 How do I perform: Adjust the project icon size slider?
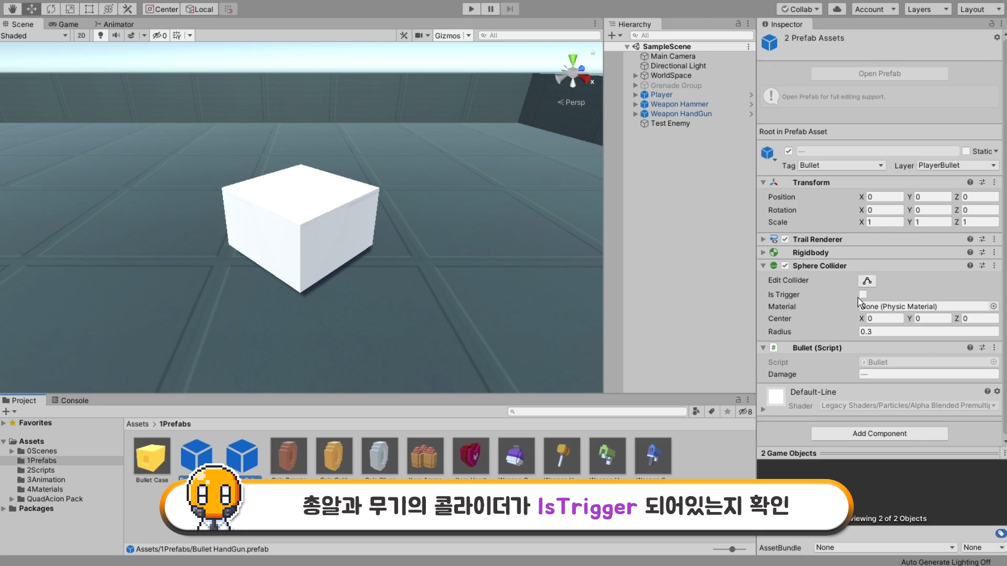click(732, 549)
